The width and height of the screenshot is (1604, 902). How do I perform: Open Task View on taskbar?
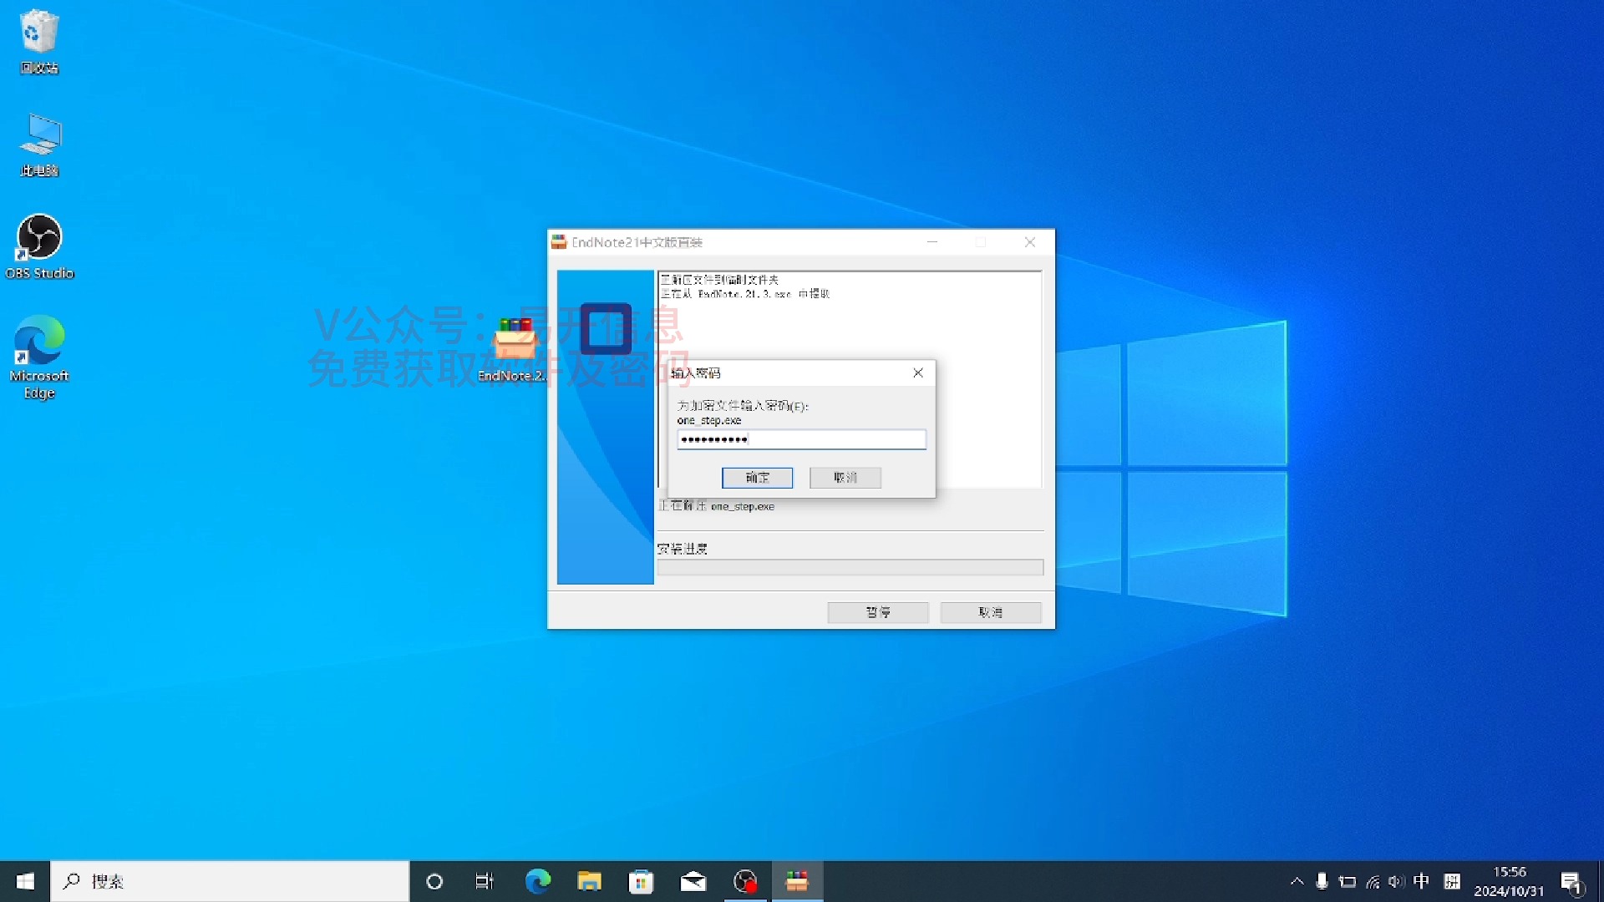[x=485, y=881]
